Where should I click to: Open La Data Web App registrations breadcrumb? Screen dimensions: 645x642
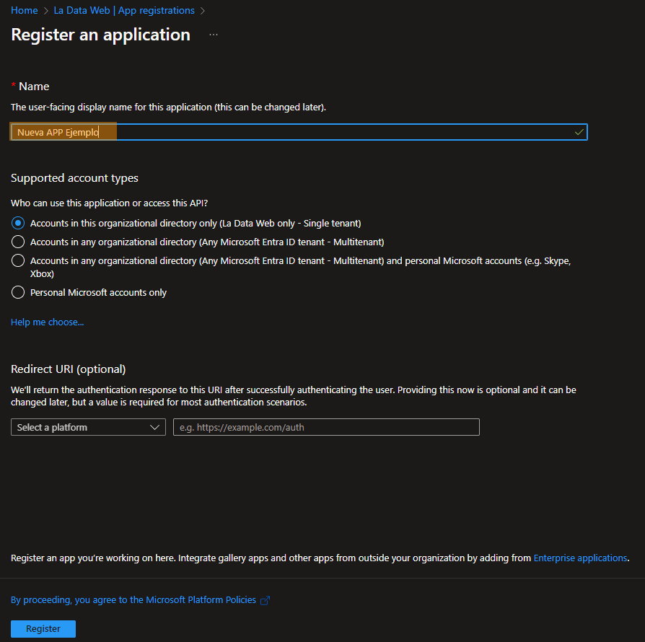pyautogui.click(x=124, y=10)
